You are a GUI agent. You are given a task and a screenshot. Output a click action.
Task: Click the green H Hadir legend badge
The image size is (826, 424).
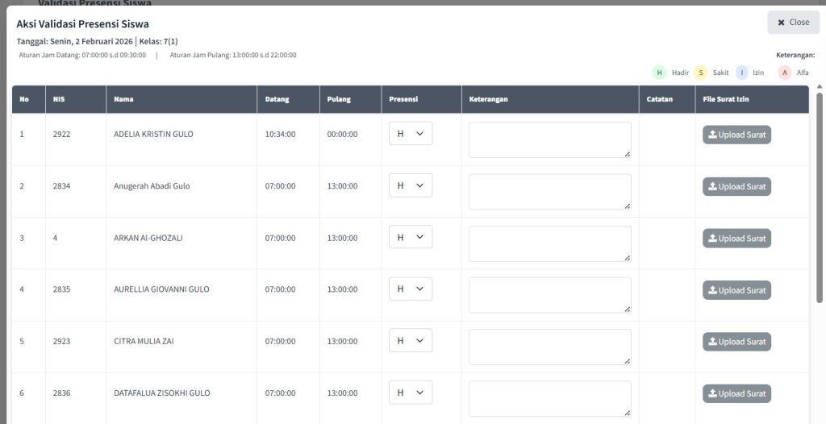click(x=659, y=73)
